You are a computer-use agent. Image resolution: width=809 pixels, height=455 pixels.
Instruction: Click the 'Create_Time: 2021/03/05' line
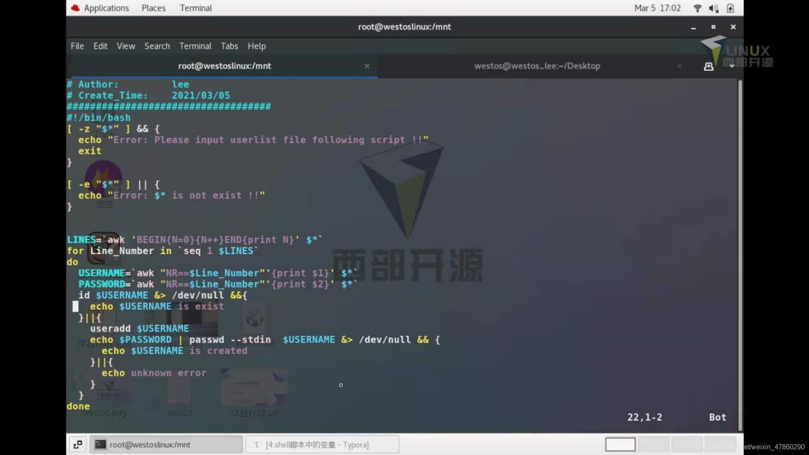point(149,95)
